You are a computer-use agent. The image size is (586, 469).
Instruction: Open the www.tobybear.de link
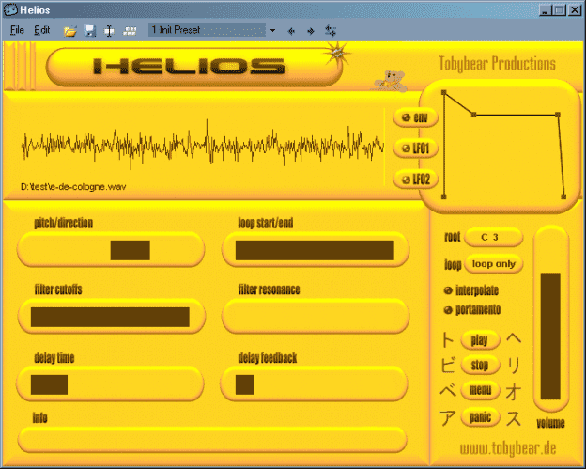[x=508, y=448]
